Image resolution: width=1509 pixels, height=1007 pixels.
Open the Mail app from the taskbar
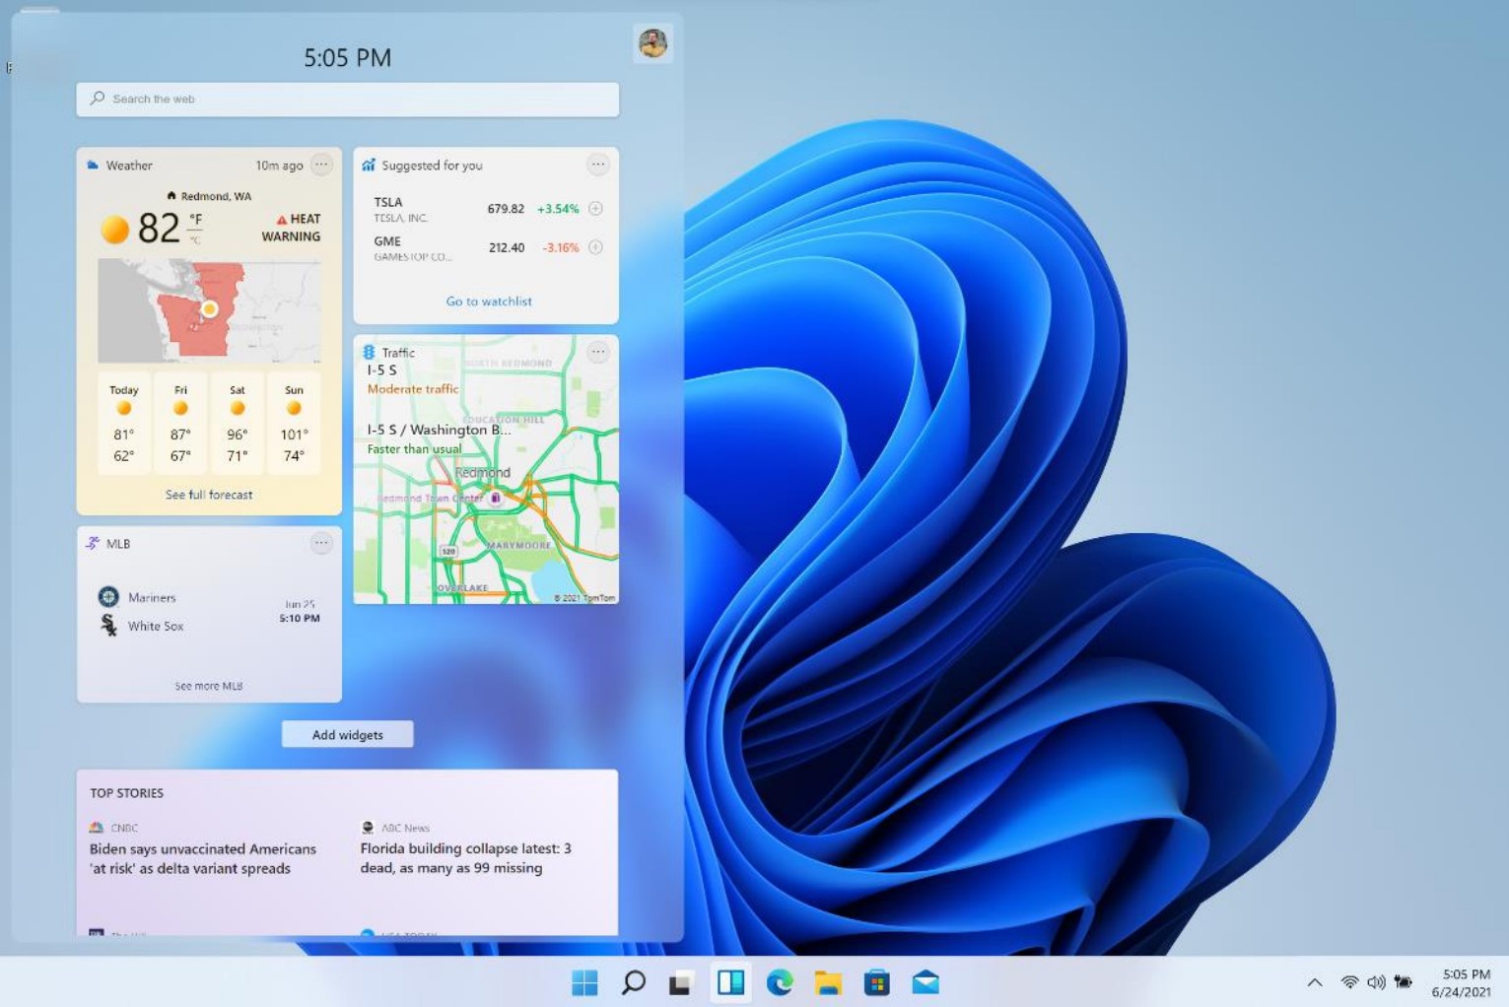click(x=925, y=981)
